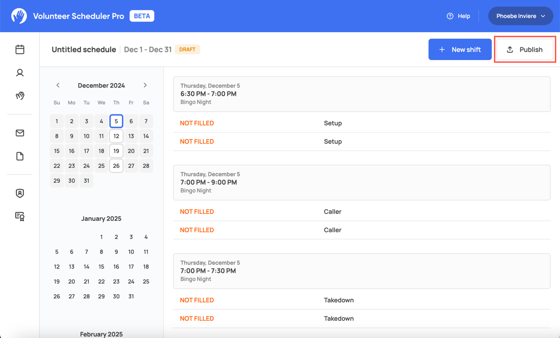Screen dimensions: 560x338
Task: Open the 6:30 PM - 7:00 PM shift card
Action: 361,94
